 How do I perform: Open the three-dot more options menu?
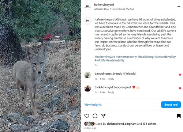pyautogui.click(x=178, y=7)
